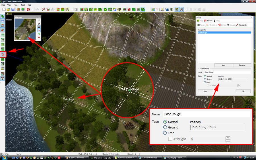The width and height of the screenshot is (256, 160).
Task: Click the orange dots icon in the left sidebar
Action: click(3, 74)
